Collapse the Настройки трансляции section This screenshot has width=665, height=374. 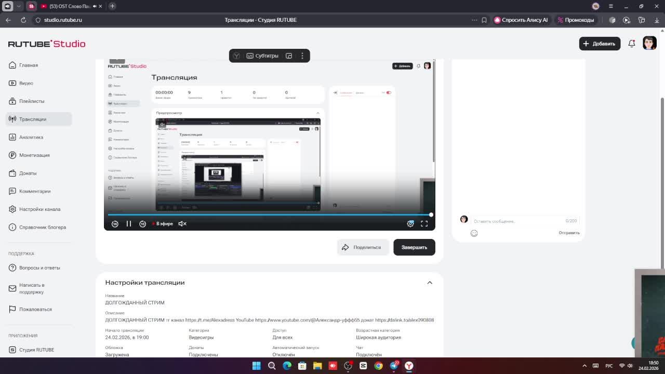(430, 283)
